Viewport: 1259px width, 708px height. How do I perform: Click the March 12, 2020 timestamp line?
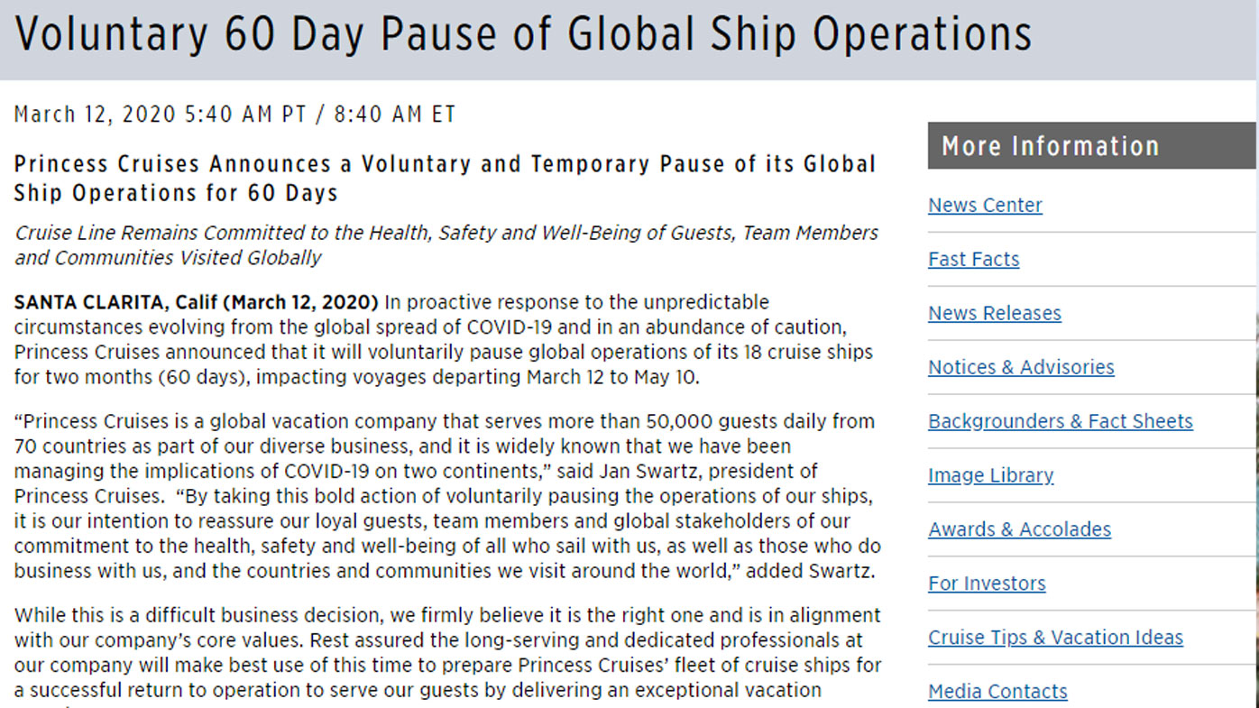click(235, 115)
